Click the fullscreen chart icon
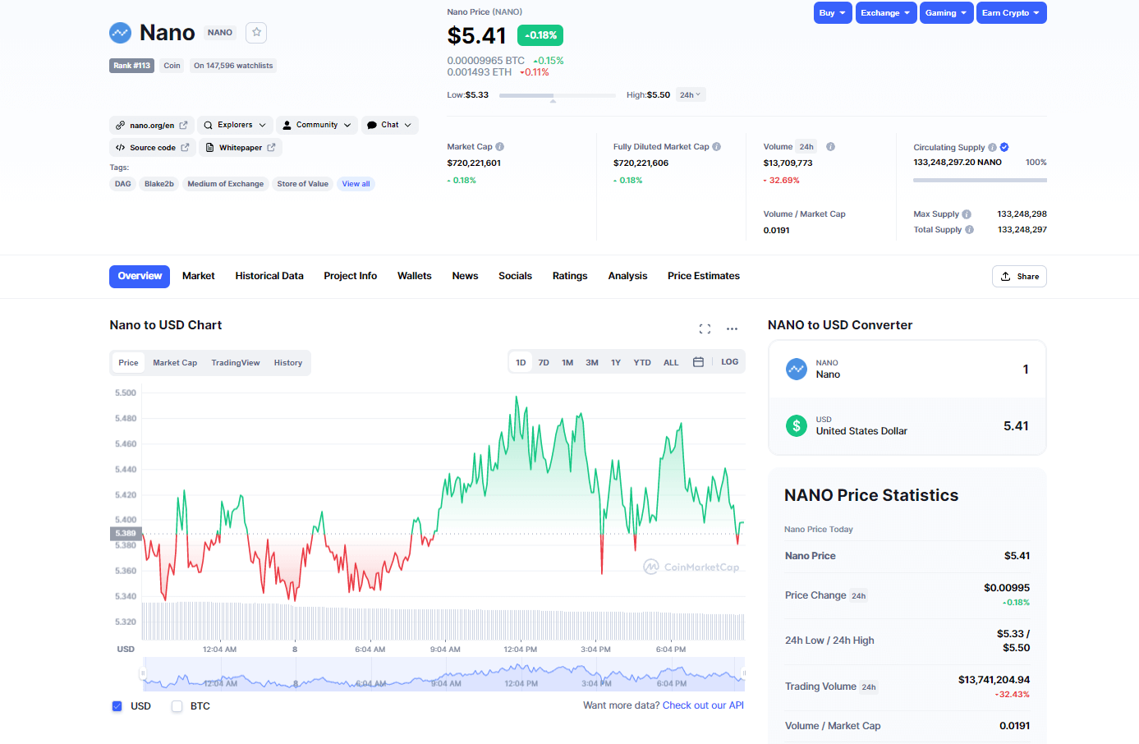The height and width of the screenshot is (744, 1139). 705,328
